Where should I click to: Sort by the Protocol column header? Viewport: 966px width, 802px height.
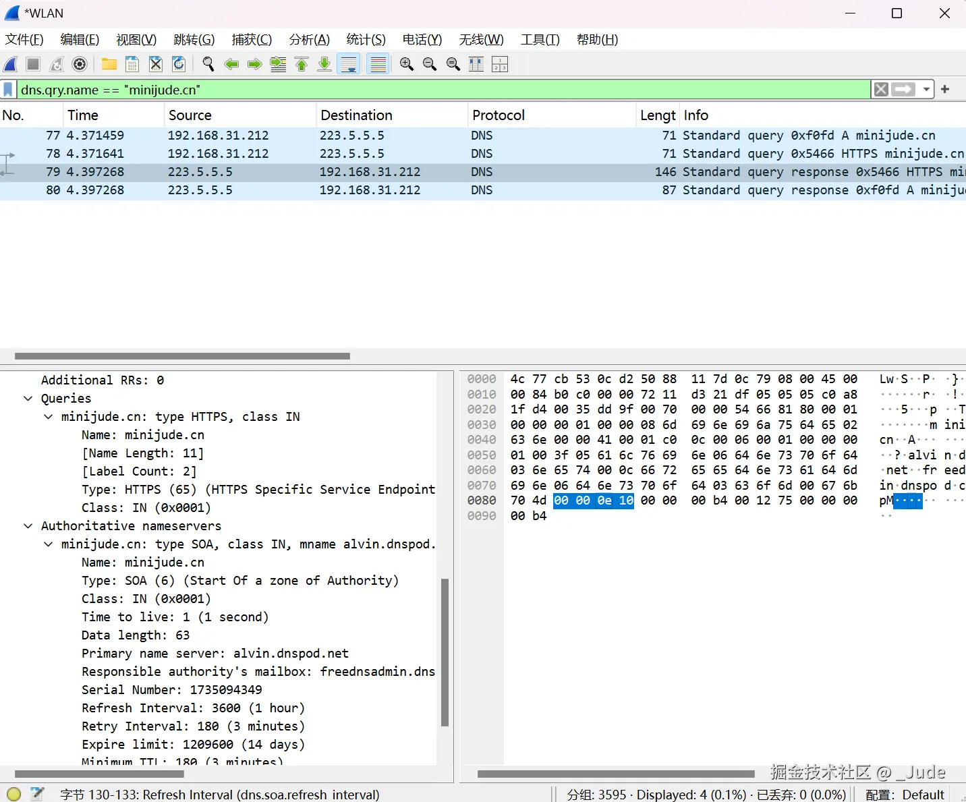(552, 115)
